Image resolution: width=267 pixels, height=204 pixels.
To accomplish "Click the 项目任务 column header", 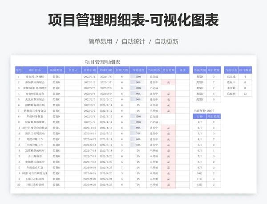I will 35,70.
